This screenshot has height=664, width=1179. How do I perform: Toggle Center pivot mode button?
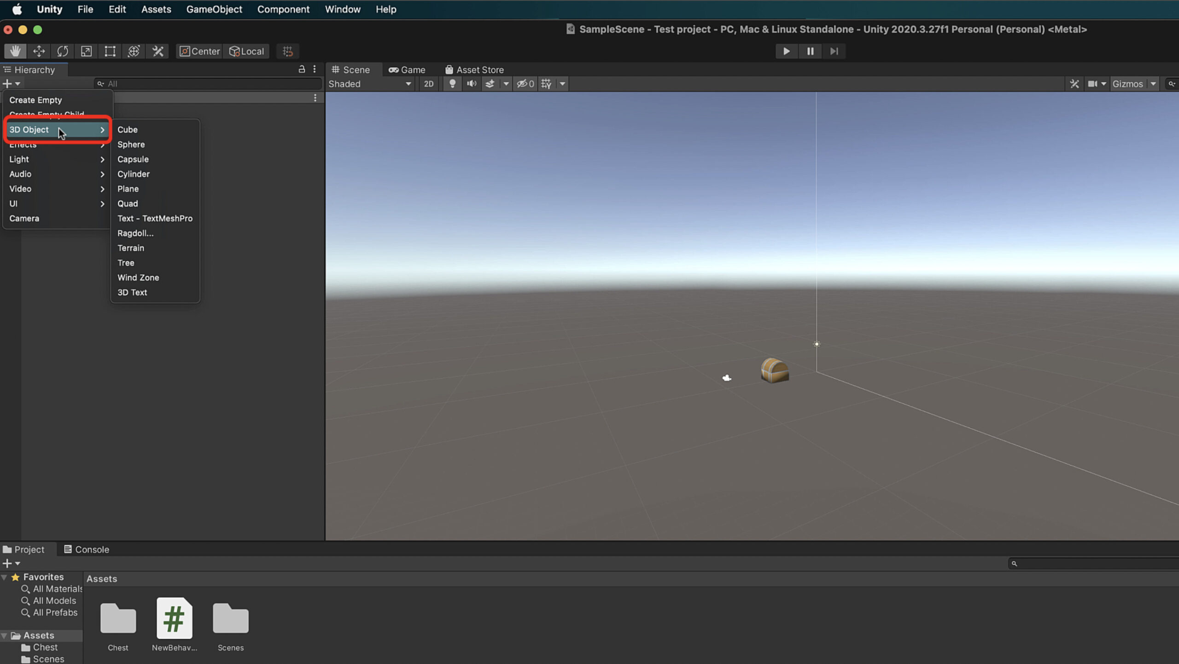(x=199, y=51)
